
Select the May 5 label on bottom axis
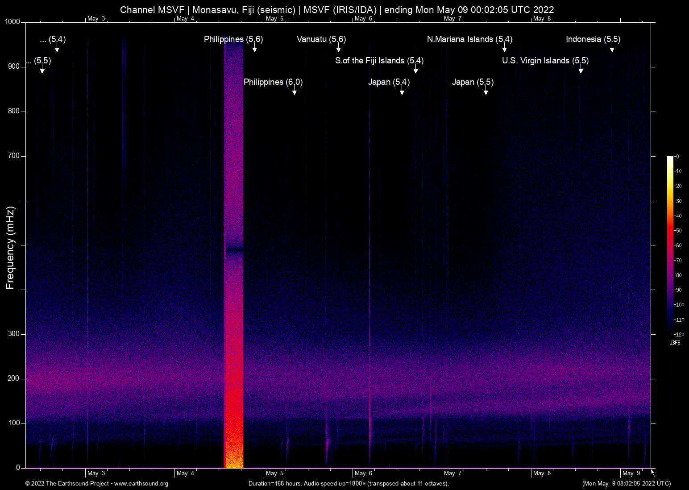[x=274, y=473]
